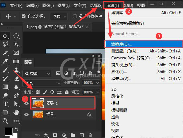Select the Elliptical Marquee tool
Viewport: 183px width, 138px height.
[16, 36]
